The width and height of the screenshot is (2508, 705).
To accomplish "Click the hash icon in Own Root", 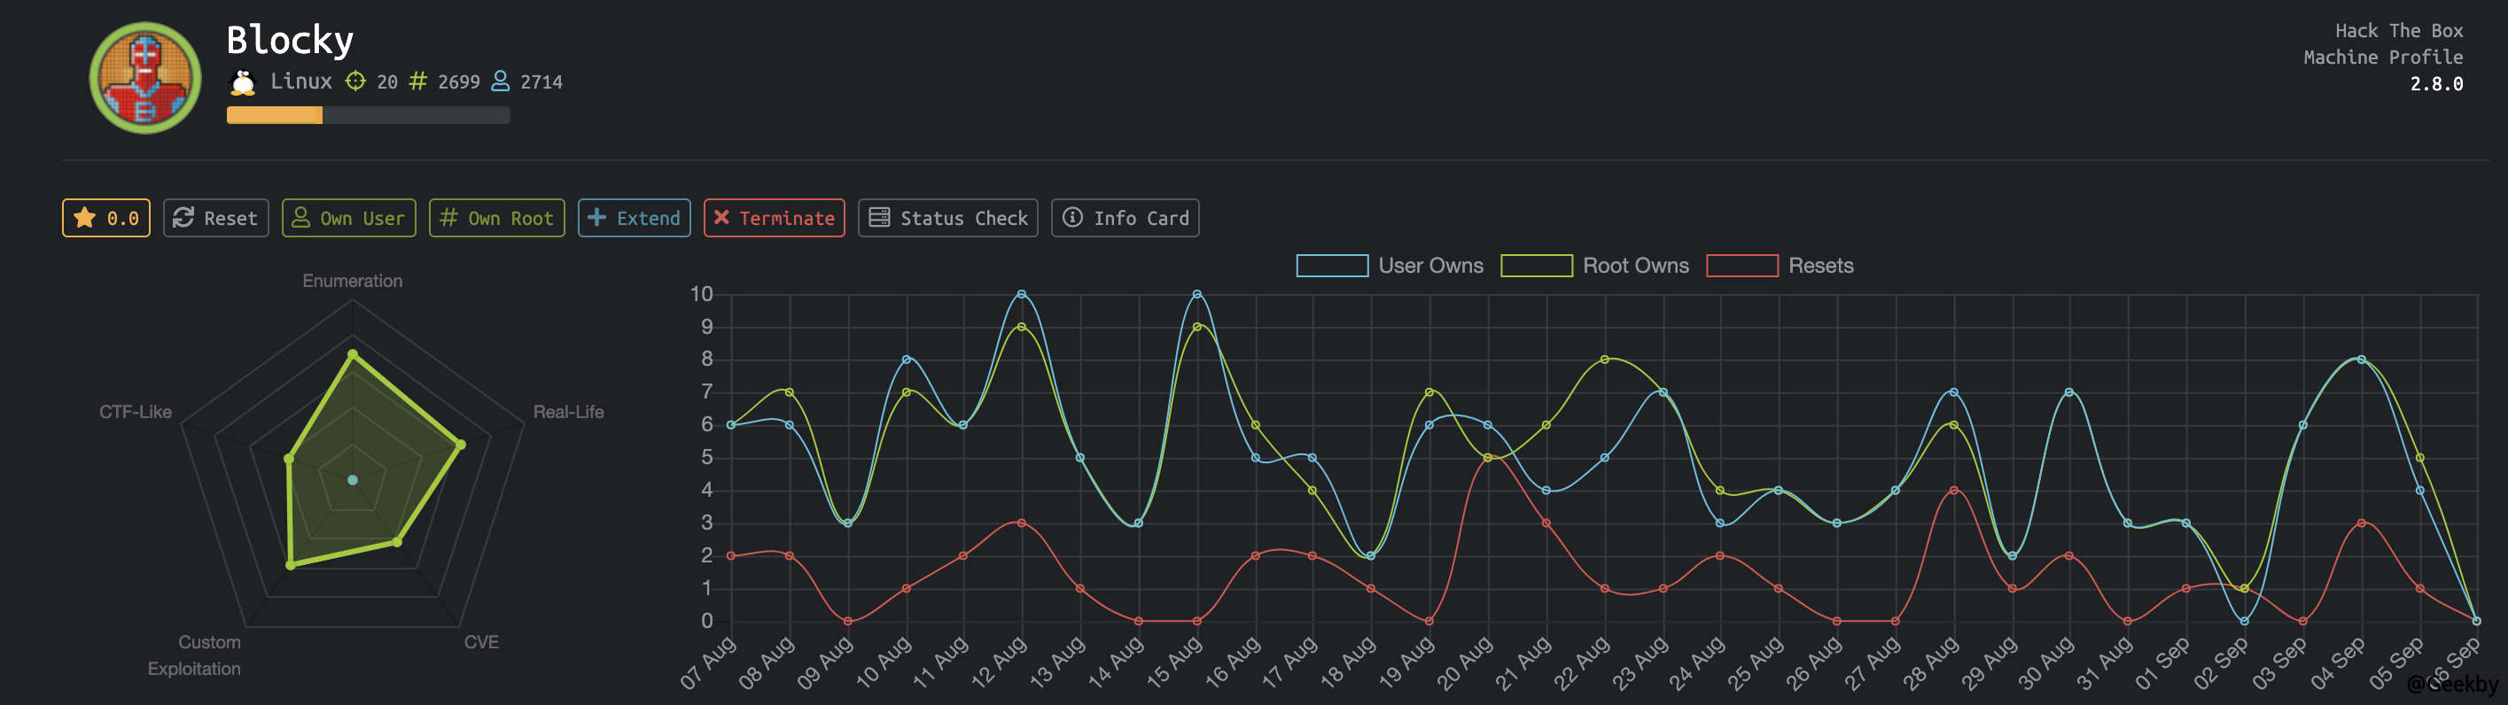I will pos(448,217).
